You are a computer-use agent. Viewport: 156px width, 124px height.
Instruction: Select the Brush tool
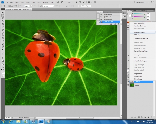tap(3, 33)
